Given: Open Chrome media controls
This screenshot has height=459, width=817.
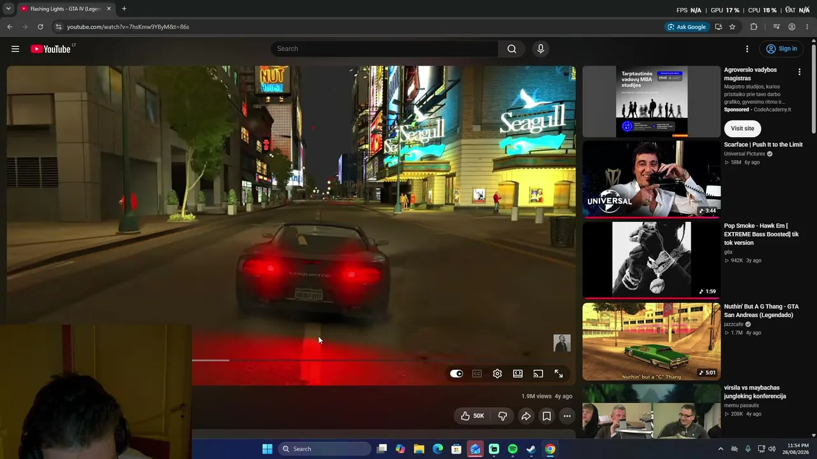Looking at the screenshot, I should click(776, 27).
